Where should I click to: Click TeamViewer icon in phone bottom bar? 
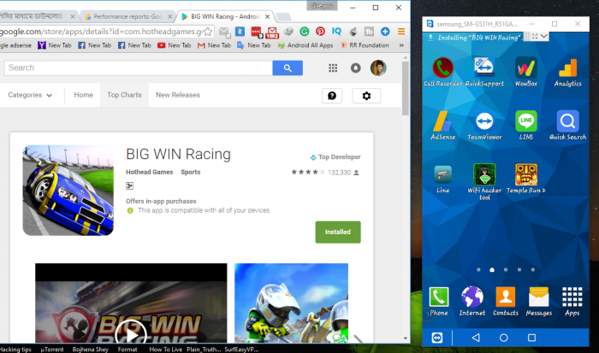pyautogui.click(x=437, y=338)
